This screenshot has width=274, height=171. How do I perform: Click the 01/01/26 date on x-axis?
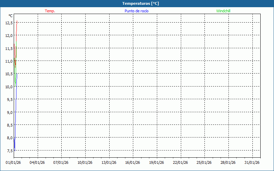(x=14, y=162)
